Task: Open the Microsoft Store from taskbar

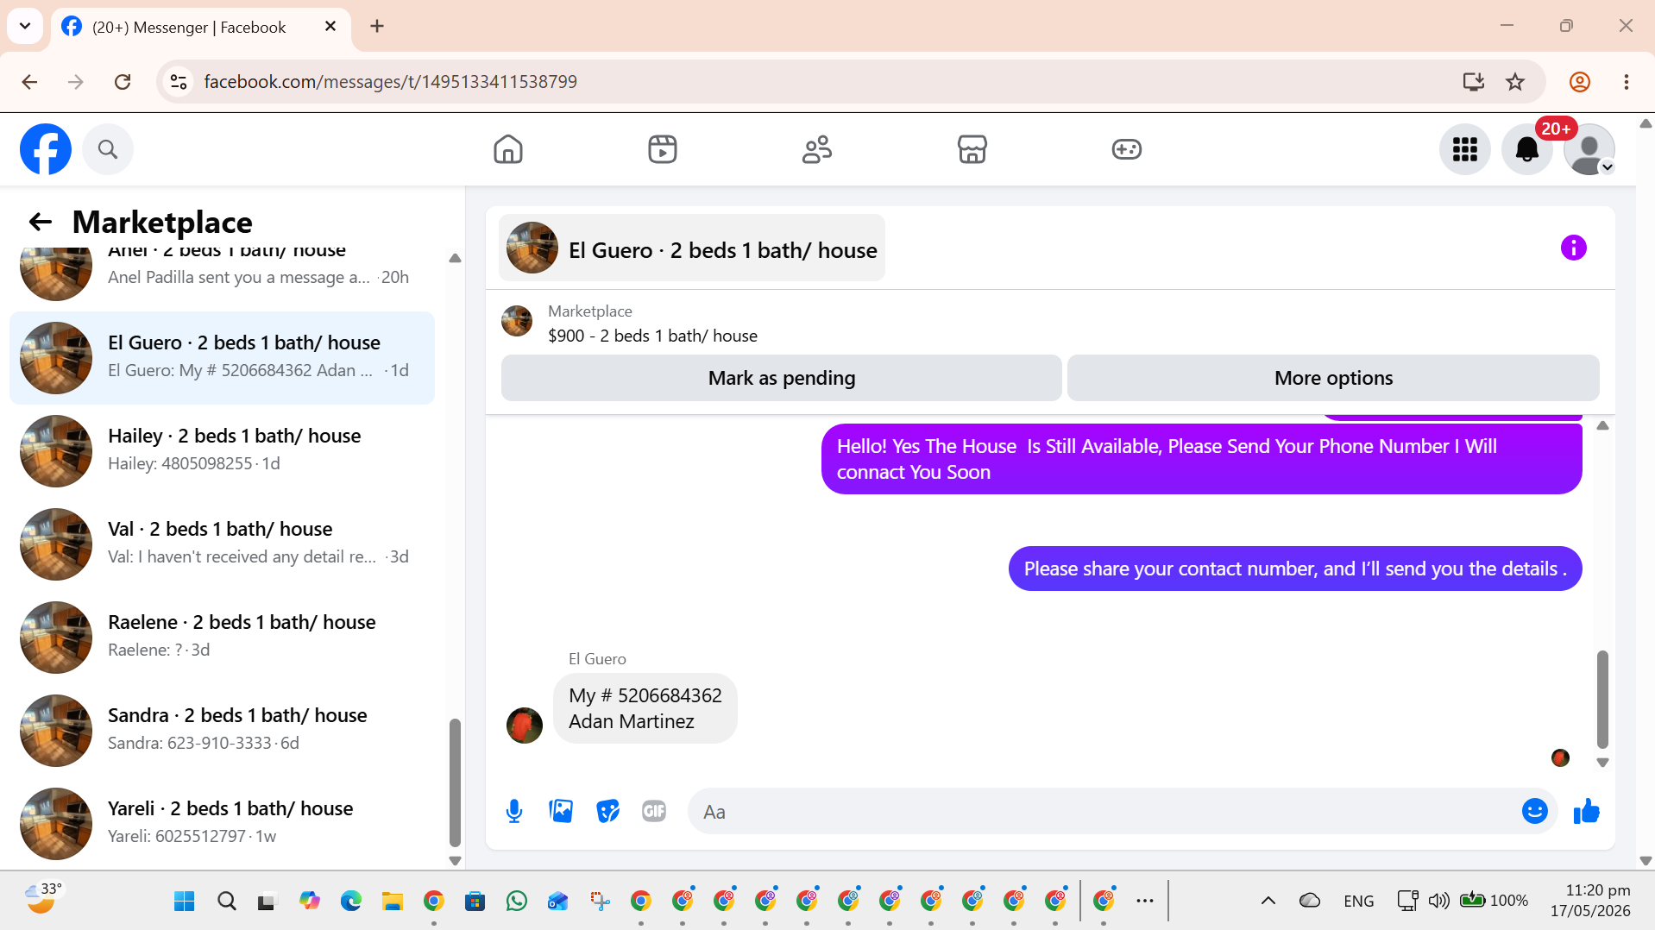Action: [x=475, y=902]
